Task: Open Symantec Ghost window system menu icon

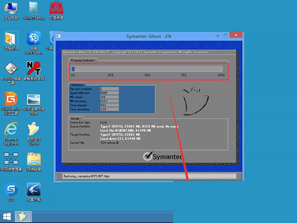Action: 59,36
